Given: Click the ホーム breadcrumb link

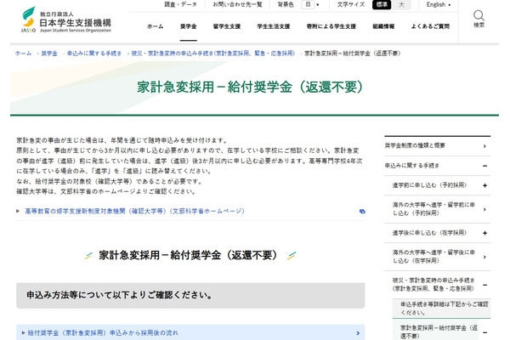Looking at the screenshot, I should click(23, 54).
